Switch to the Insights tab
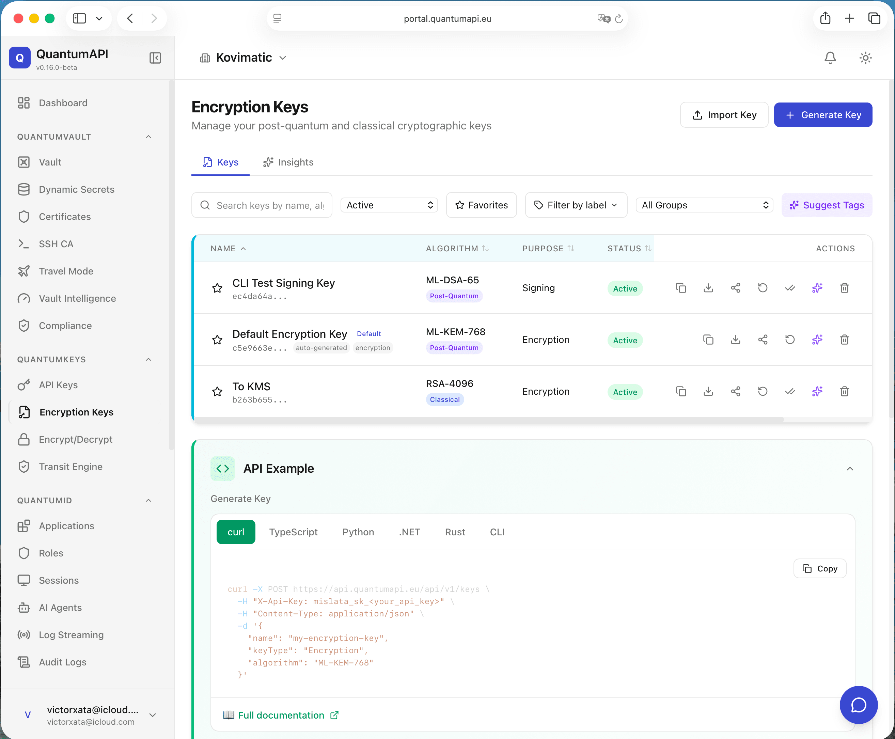 pyautogui.click(x=288, y=162)
